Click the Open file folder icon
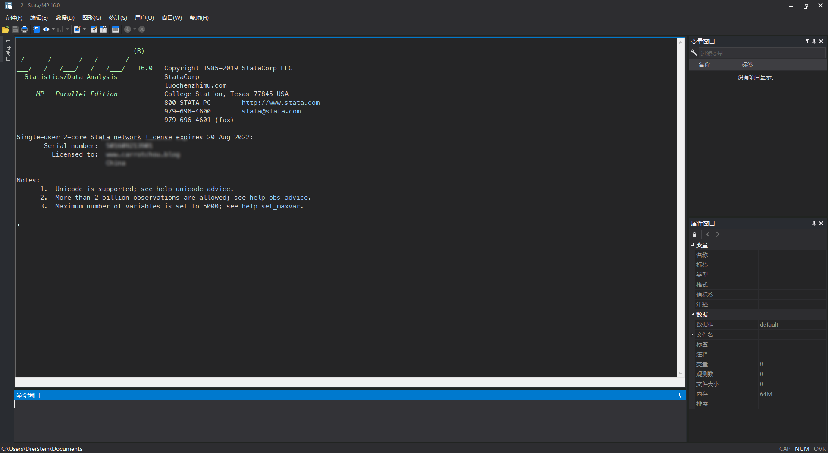This screenshot has width=828, height=453. click(x=6, y=29)
